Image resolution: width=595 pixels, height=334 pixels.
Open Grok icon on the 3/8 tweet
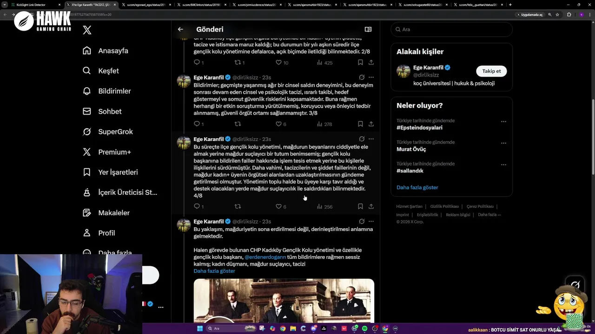tap(362, 77)
